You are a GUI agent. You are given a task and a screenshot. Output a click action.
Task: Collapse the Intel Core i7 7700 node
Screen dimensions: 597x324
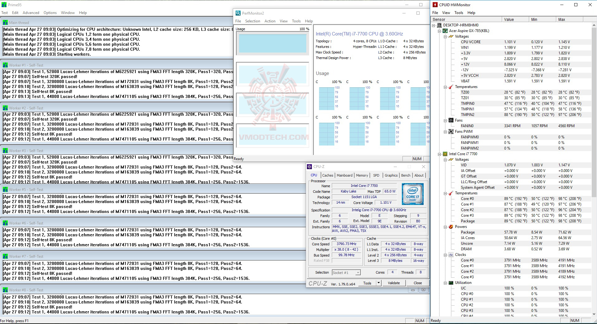[x=440, y=154]
